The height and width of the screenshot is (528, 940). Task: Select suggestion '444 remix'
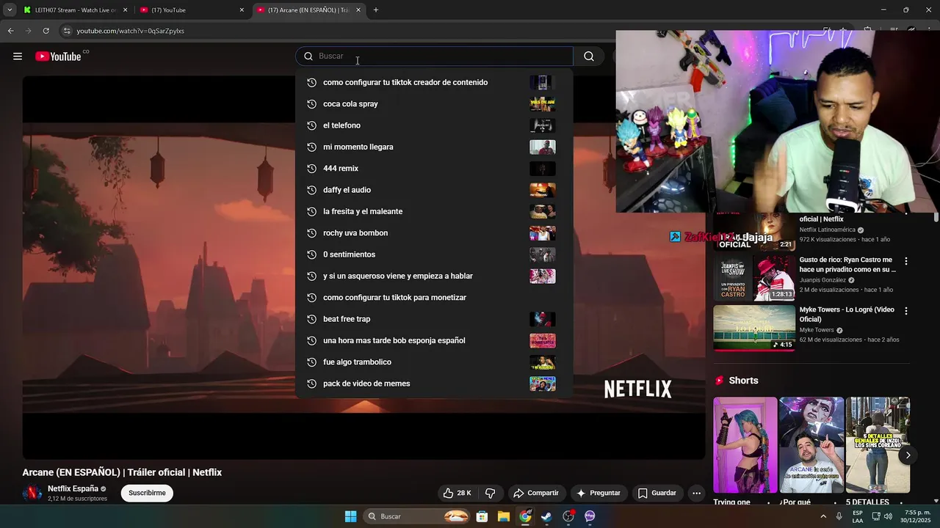click(x=434, y=169)
